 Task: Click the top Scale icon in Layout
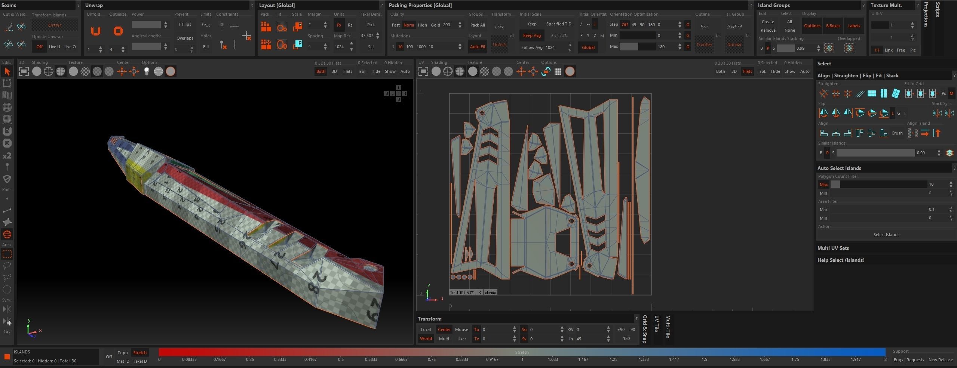[x=298, y=26]
